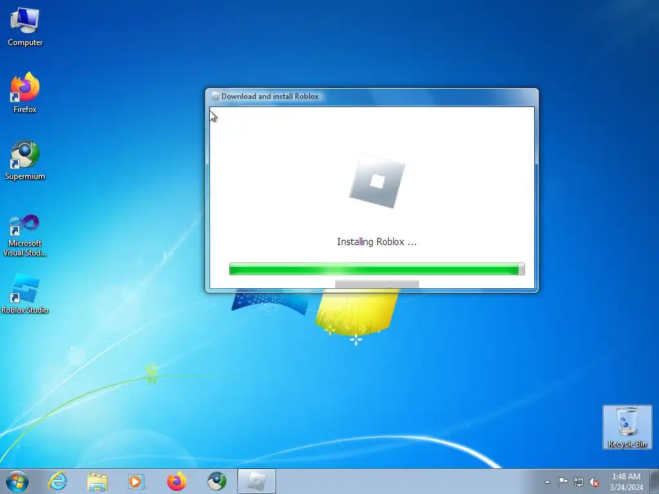Open Windows Explorer from the taskbar
Screen dimensions: 659x494
pyautogui.click(x=97, y=481)
